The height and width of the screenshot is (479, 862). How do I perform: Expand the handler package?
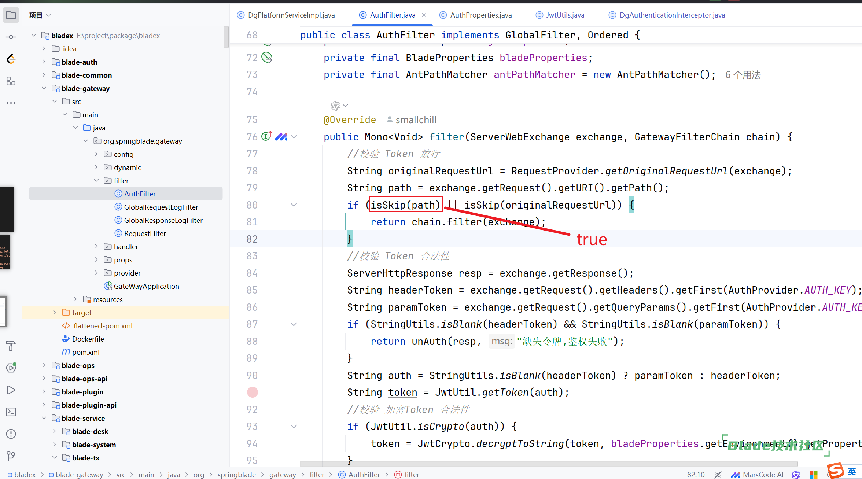[x=96, y=247]
